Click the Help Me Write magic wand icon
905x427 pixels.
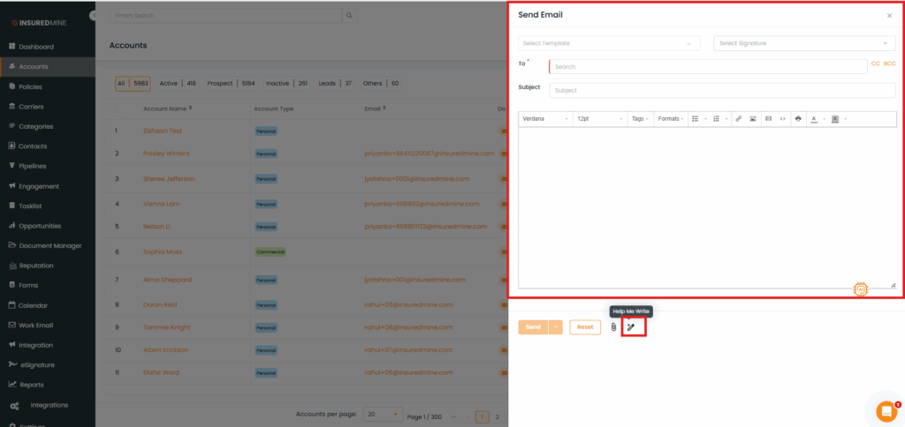click(x=631, y=327)
